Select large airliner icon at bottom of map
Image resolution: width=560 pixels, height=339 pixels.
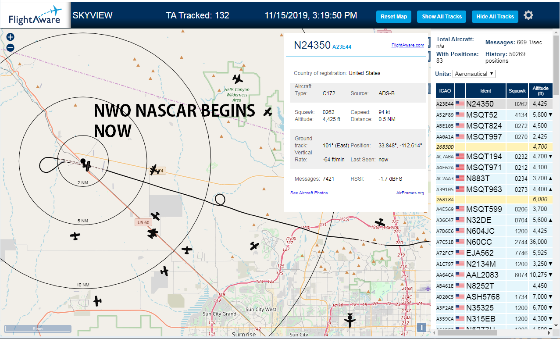click(x=350, y=320)
